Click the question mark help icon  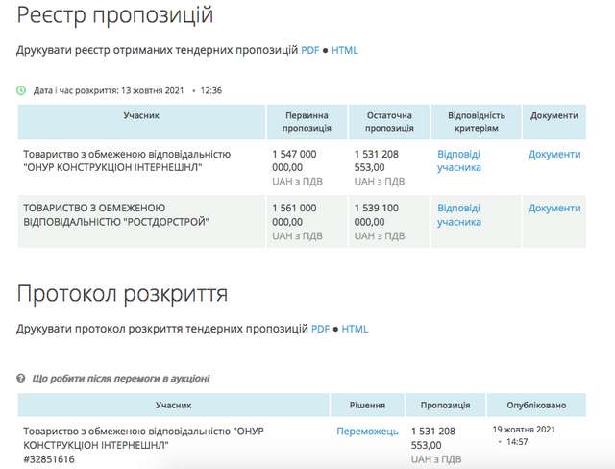pos(21,378)
